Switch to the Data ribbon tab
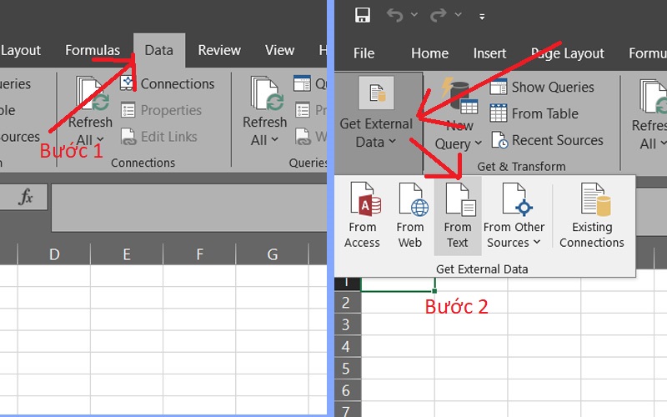This screenshot has width=667, height=417. coord(158,51)
